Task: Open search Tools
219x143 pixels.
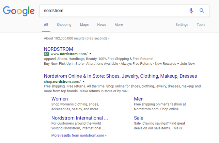Action: (x=201, y=25)
